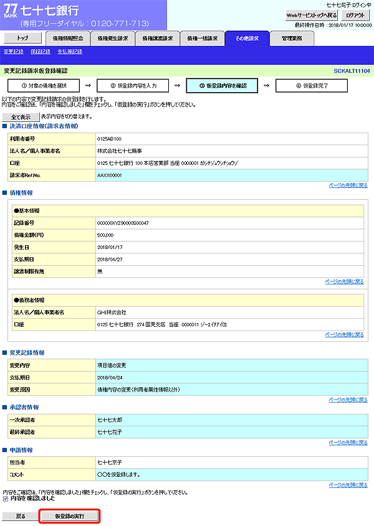374x526 pixels.
Task: Click the 債権金額 value 500,000
Action: point(105,235)
